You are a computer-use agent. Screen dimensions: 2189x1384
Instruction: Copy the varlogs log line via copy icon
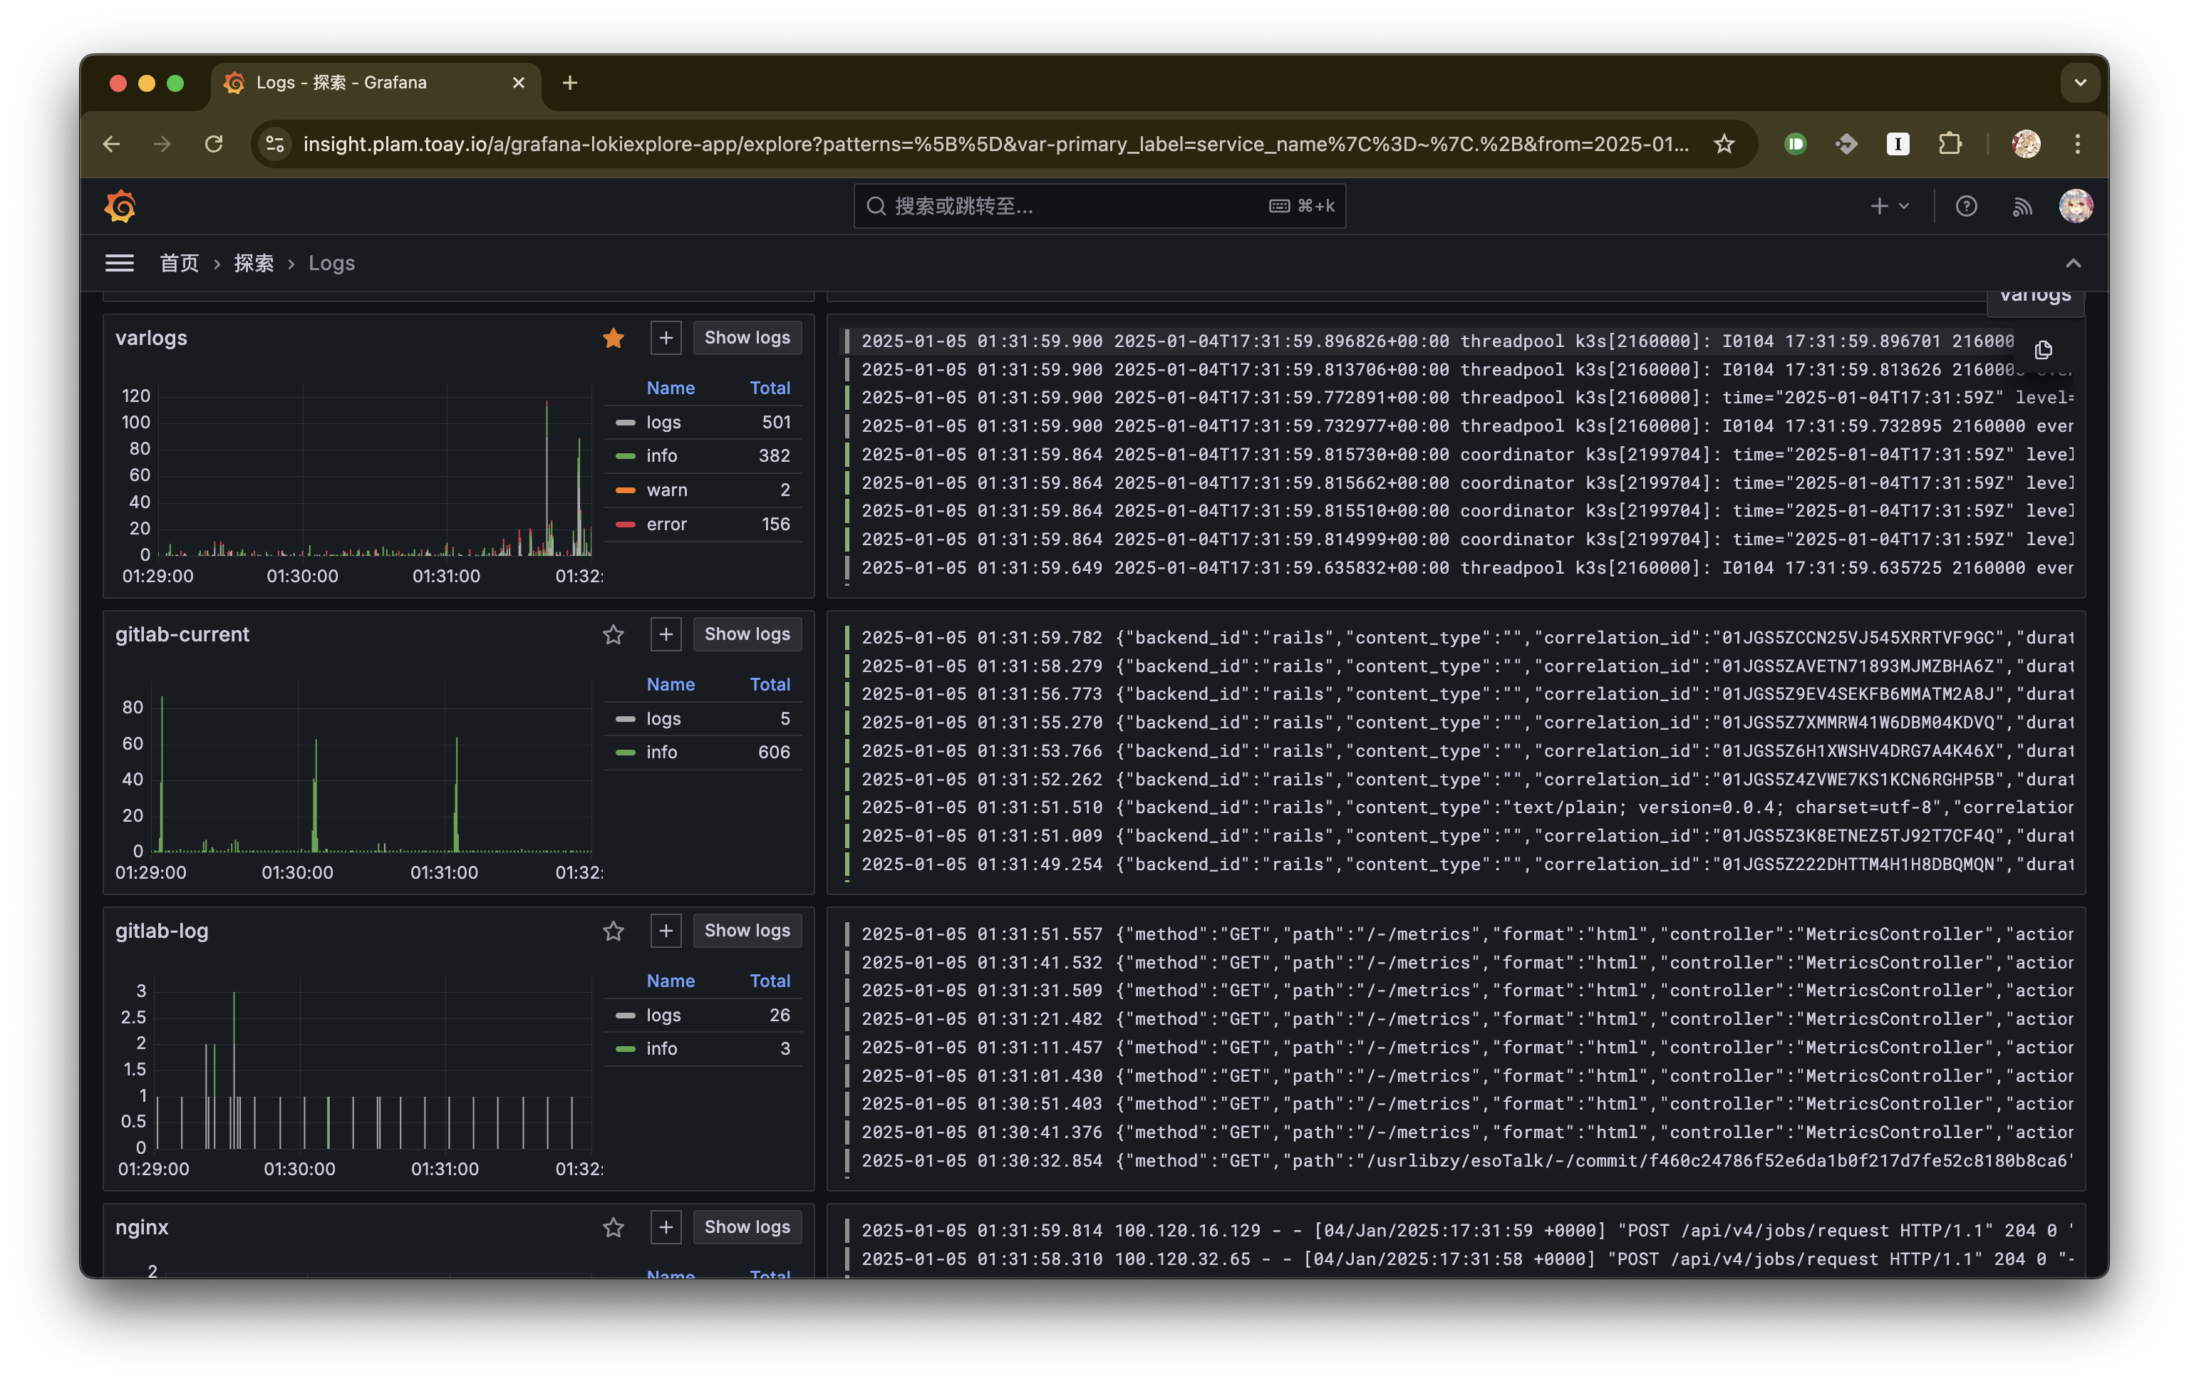[x=2043, y=349]
